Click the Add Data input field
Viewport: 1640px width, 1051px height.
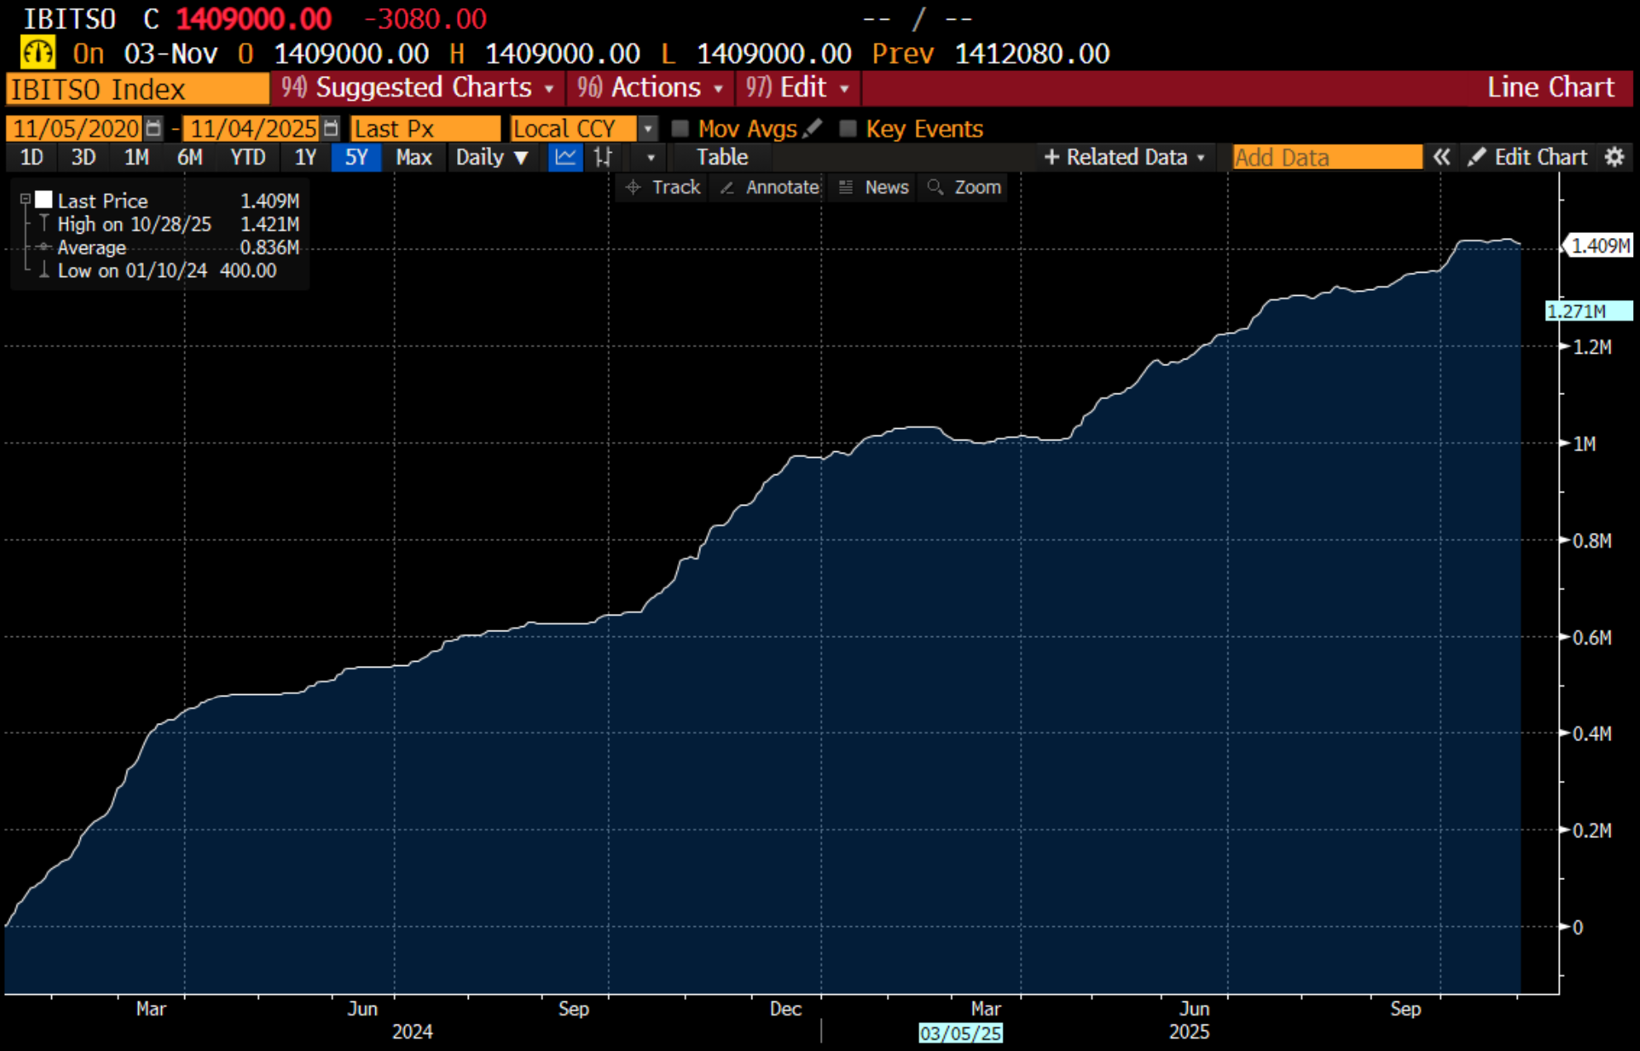(1326, 157)
